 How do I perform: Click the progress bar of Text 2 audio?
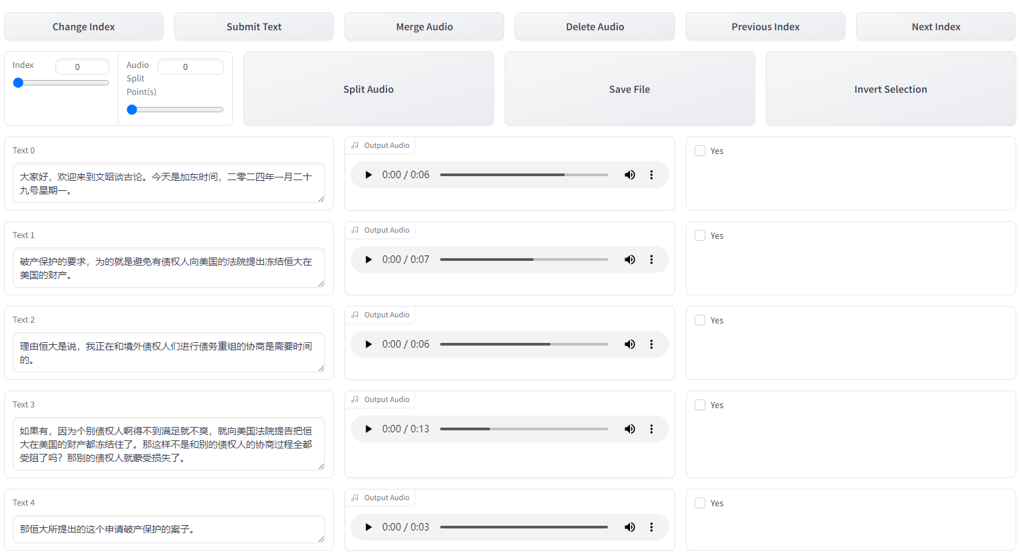click(x=524, y=344)
